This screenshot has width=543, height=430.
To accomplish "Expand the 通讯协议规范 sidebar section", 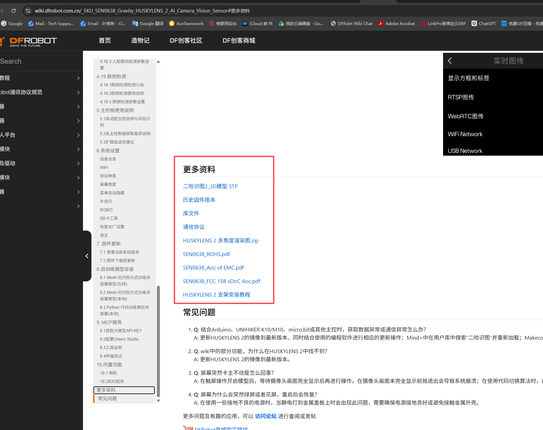I will click(x=41, y=92).
